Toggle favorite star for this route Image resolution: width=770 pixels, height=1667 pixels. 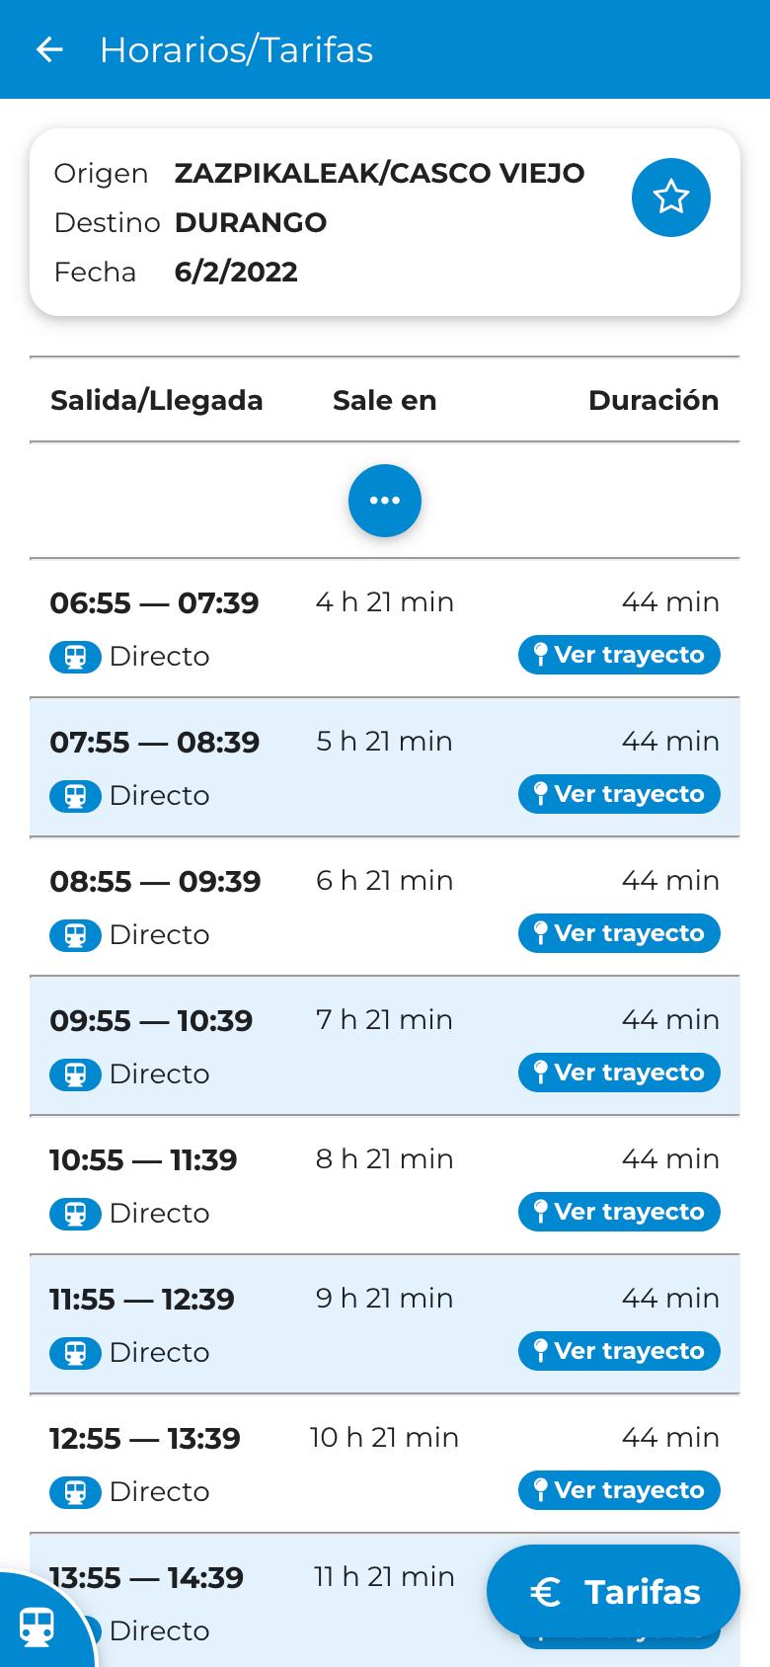tap(671, 198)
